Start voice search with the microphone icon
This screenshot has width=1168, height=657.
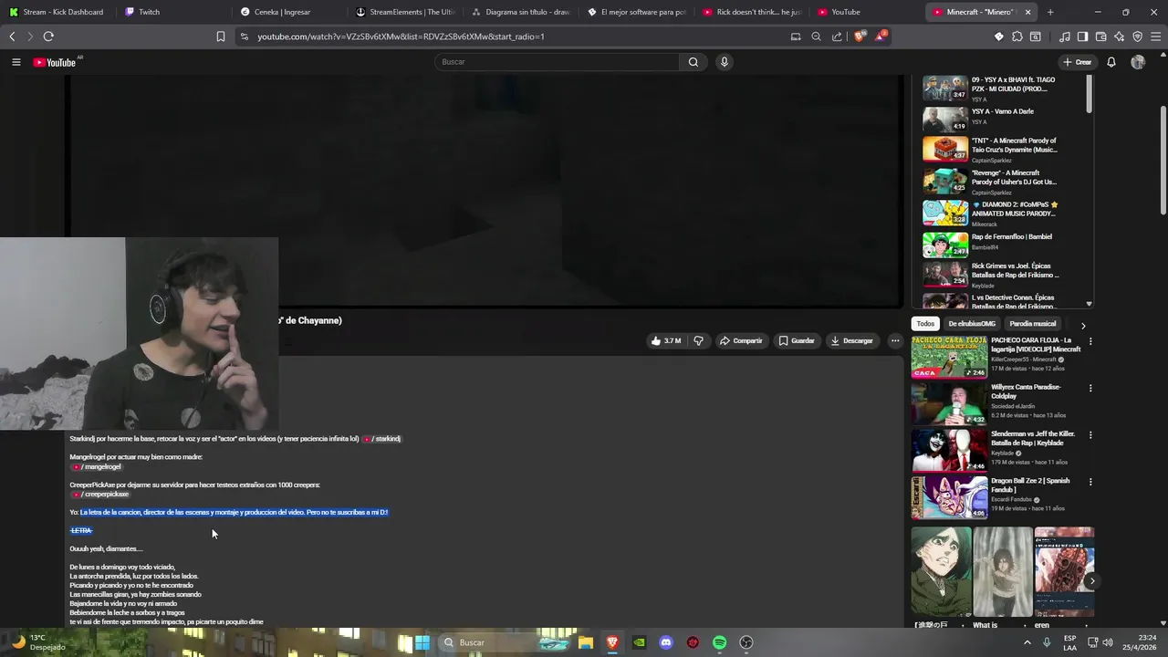pos(725,62)
